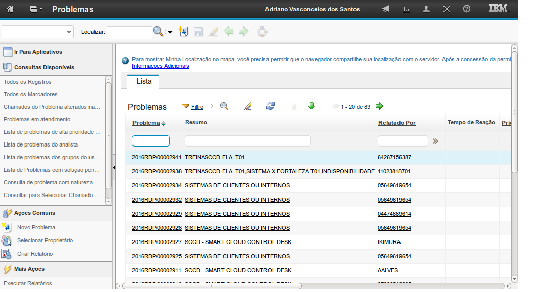
Task: Sort by the Problema column header
Action: click(146, 123)
